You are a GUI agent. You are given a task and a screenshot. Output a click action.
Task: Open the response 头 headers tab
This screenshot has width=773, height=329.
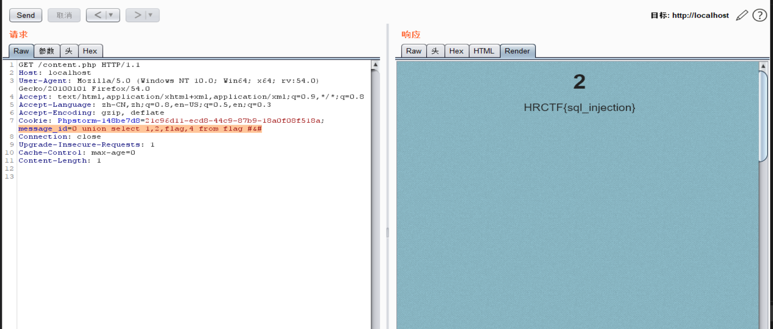tap(435, 51)
